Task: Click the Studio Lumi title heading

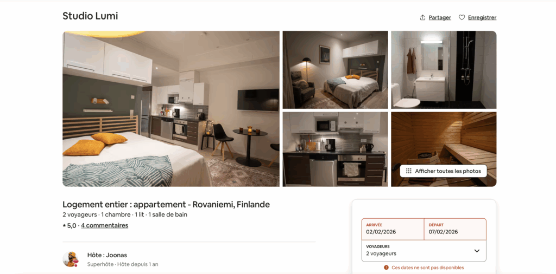Action: click(x=90, y=16)
